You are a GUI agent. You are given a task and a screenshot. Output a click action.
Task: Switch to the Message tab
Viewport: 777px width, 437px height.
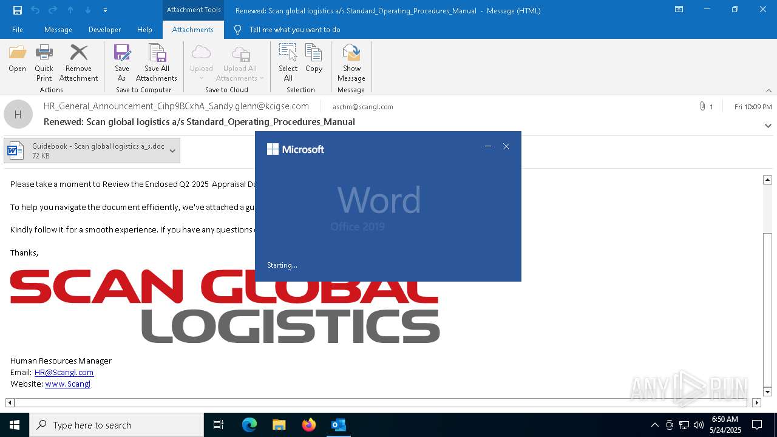(x=58, y=30)
